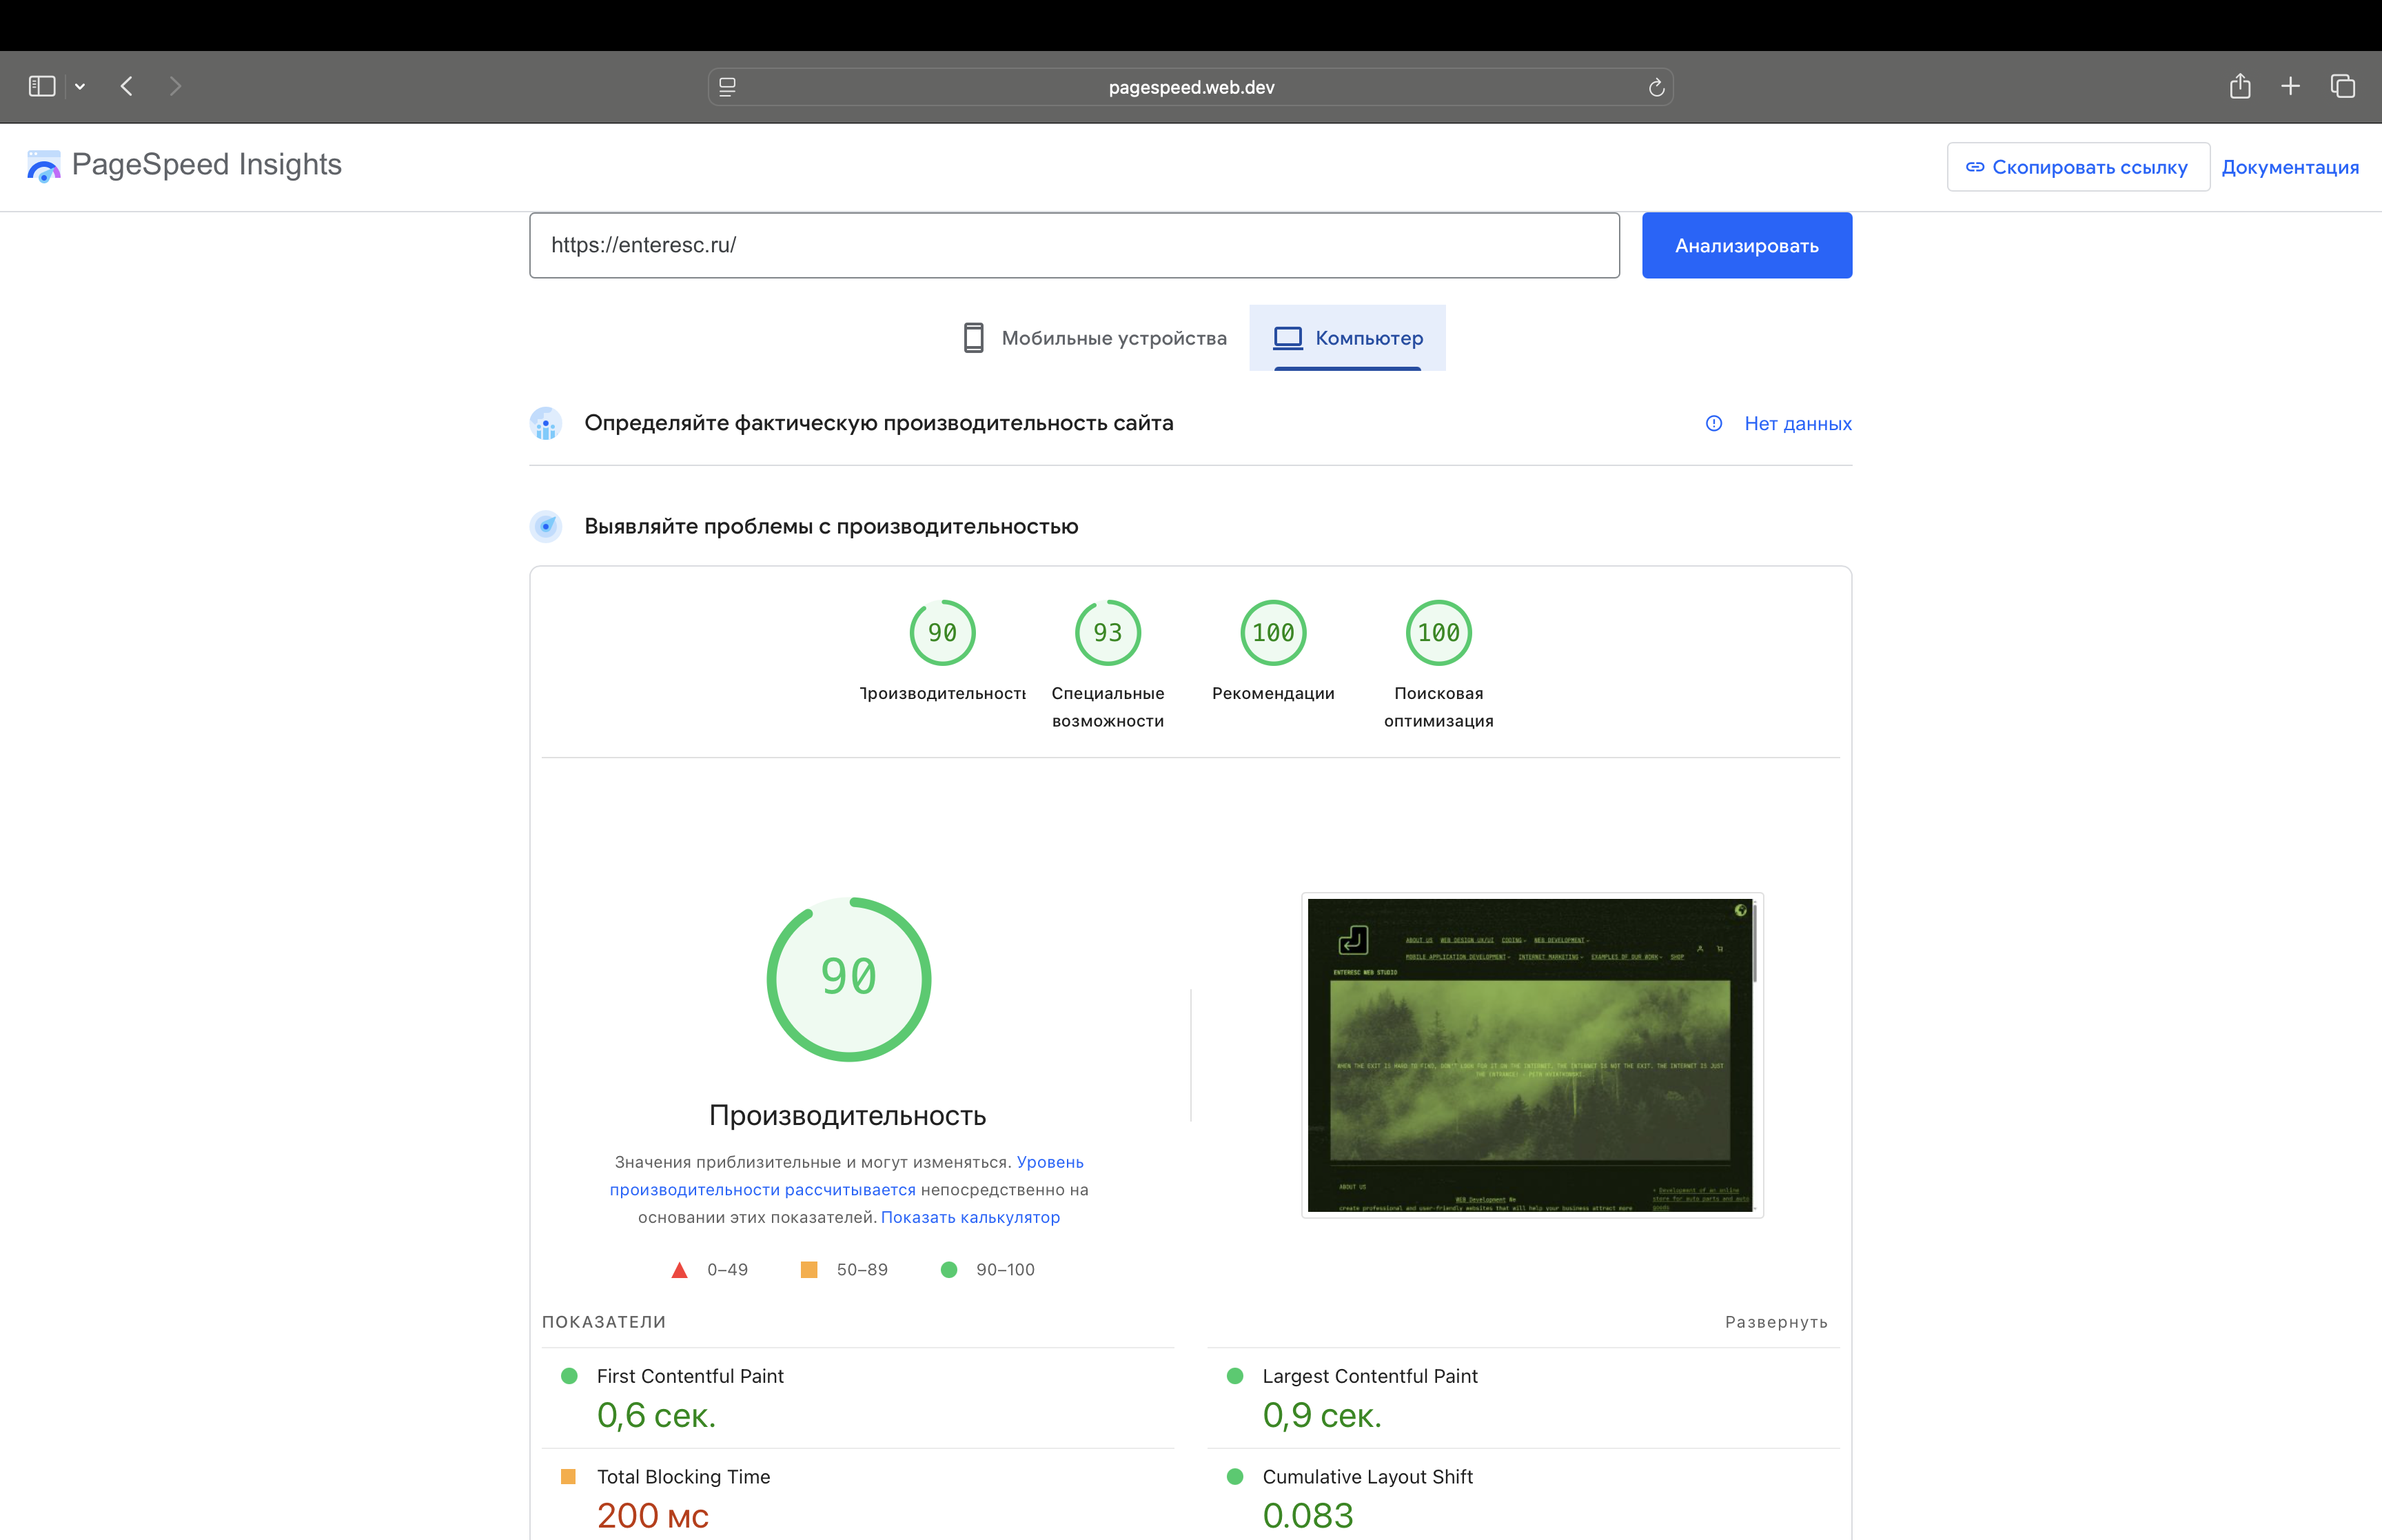Open a new tab with the plus icon
Image resolution: width=2382 pixels, height=1540 pixels.
pyautogui.click(x=2291, y=86)
